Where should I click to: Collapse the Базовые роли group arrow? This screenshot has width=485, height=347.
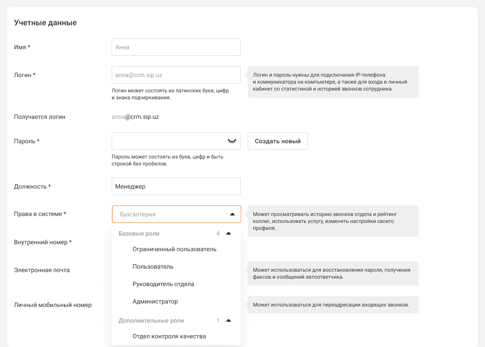tap(228, 234)
